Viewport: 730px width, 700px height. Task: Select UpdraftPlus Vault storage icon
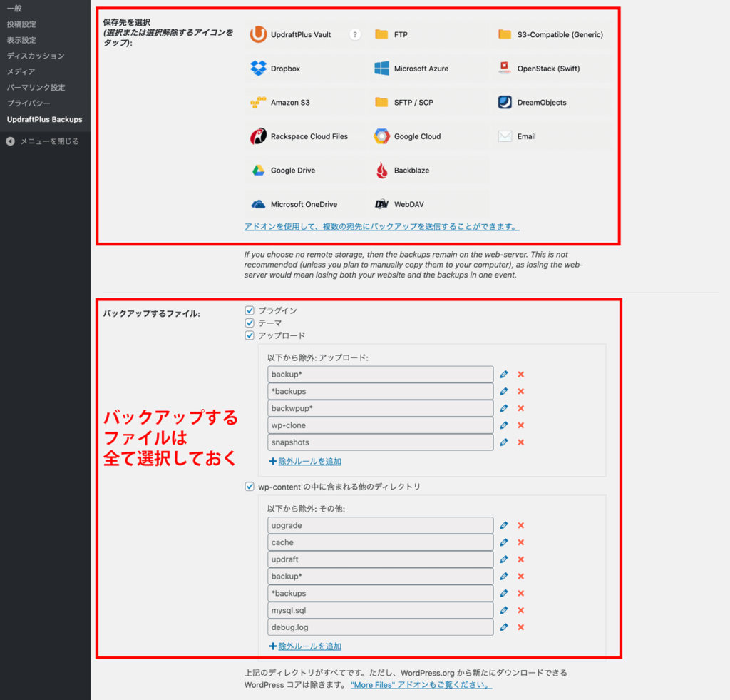[x=258, y=34]
